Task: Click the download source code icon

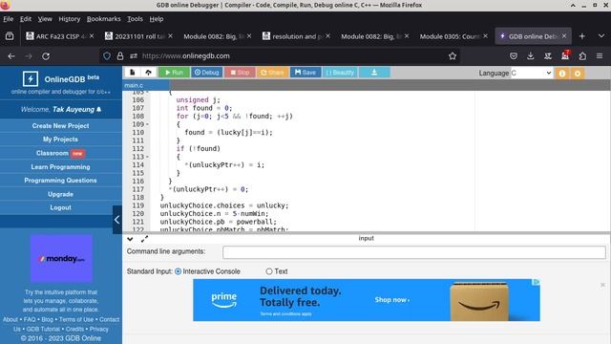Action: tap(374, 73)
